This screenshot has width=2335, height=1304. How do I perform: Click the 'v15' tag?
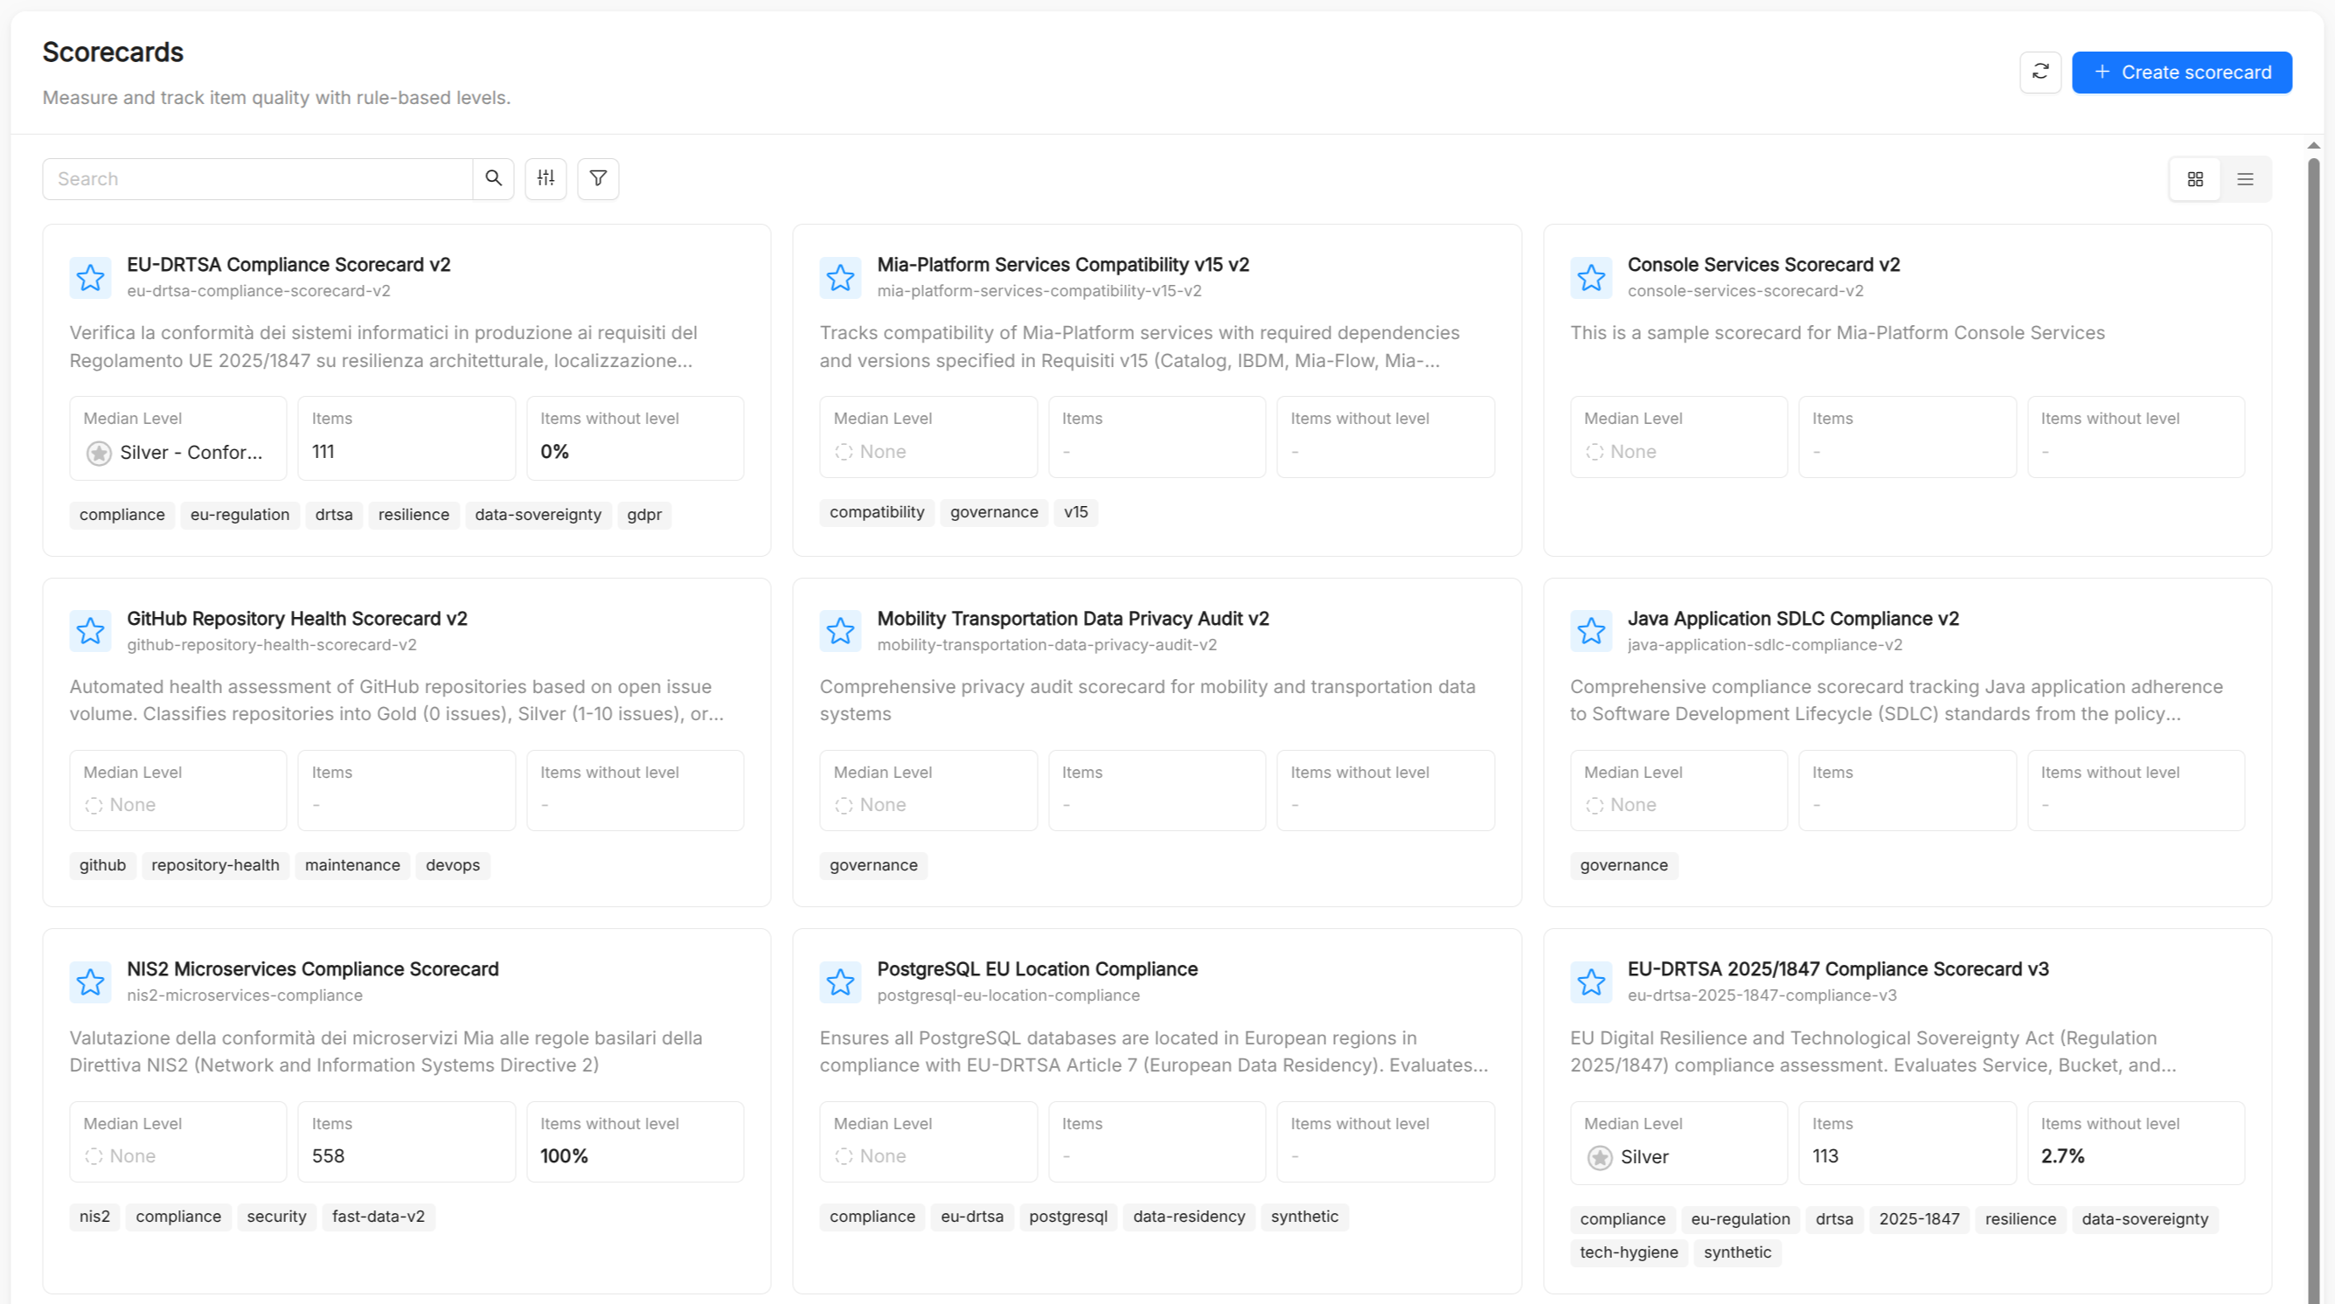(x=1075, y=512)
